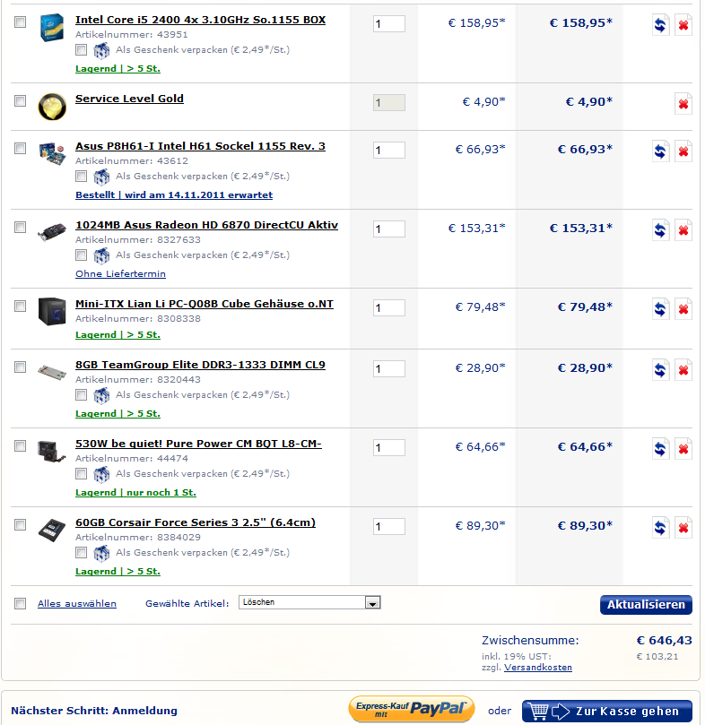Click delete icon for TeamGroup Elite 8GB RAM
The image size is (705, 725).
(x=683, y=370)
